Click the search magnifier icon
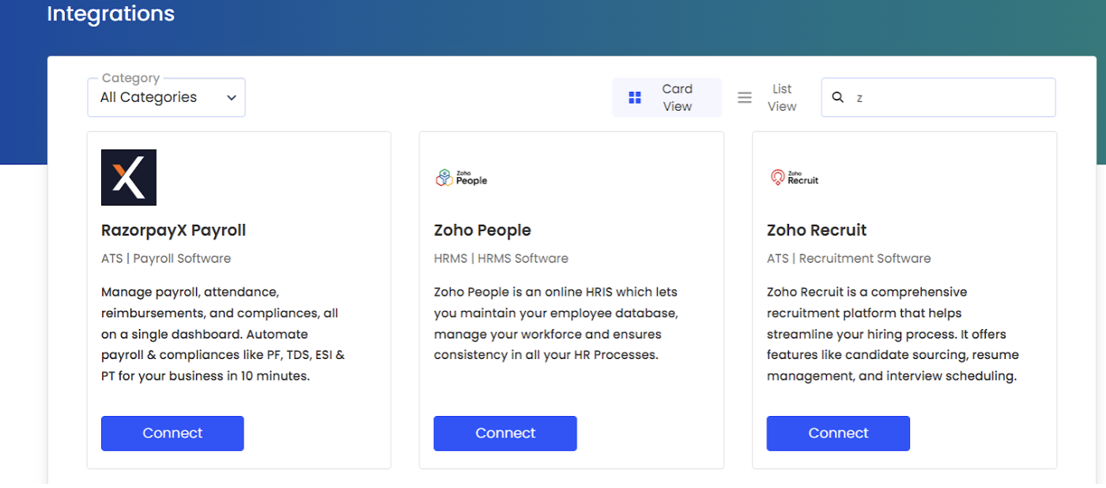 pos(838,97)
